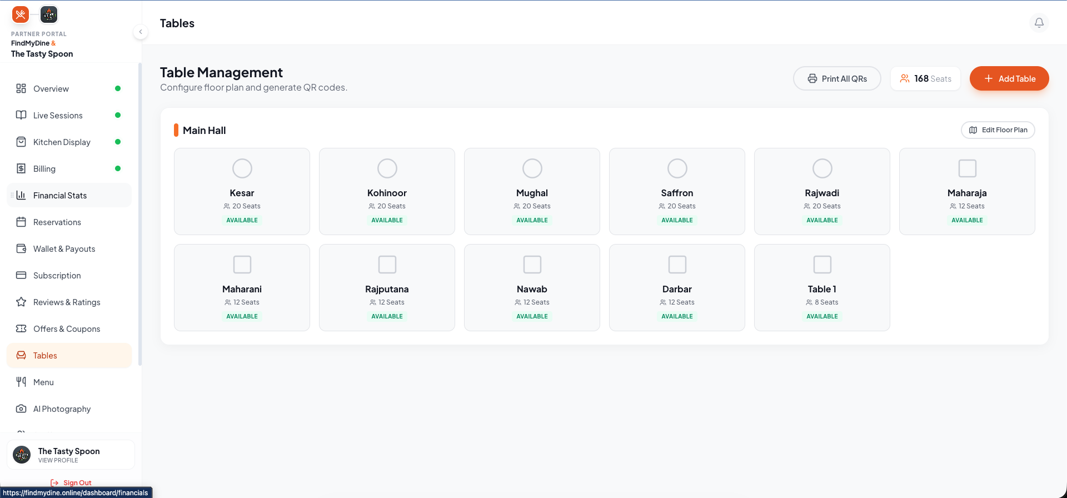Open Wallet & Payouts label
Viewport: 1067px width, 498px height.
(x=64, y=248)
